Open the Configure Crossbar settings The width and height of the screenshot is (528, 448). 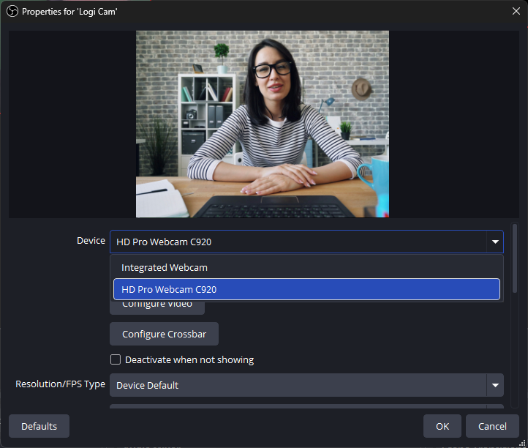[x=164, y=334]
